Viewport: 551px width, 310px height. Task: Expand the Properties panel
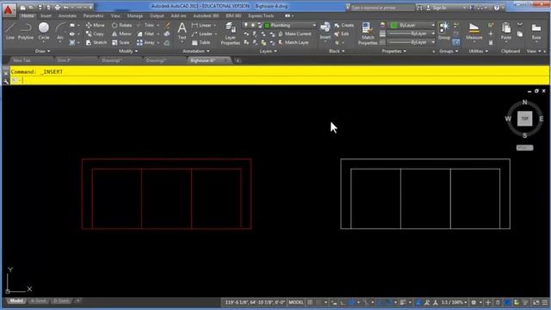(394, 52)
